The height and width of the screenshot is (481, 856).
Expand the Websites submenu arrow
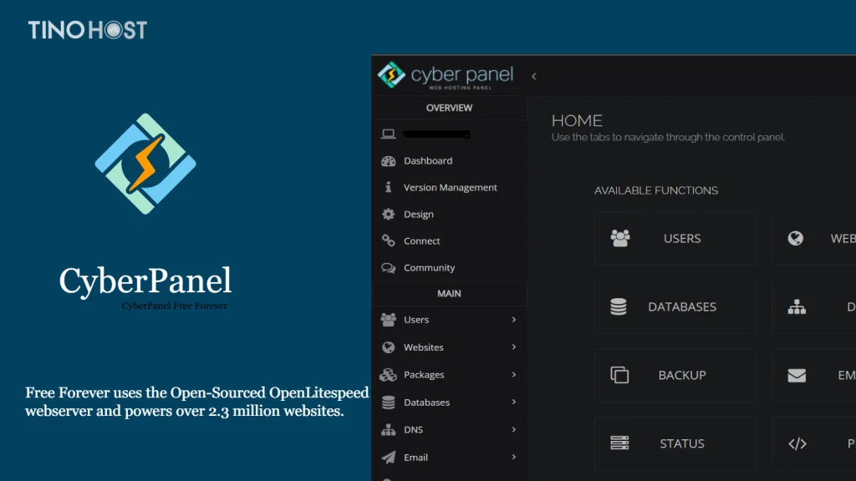click(514, 347)
